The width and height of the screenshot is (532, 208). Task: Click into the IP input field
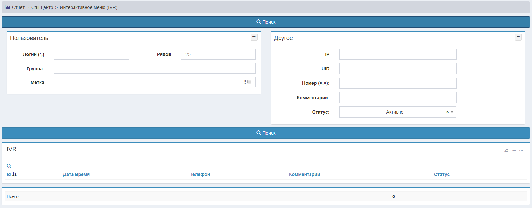click(x=398, y=54)
